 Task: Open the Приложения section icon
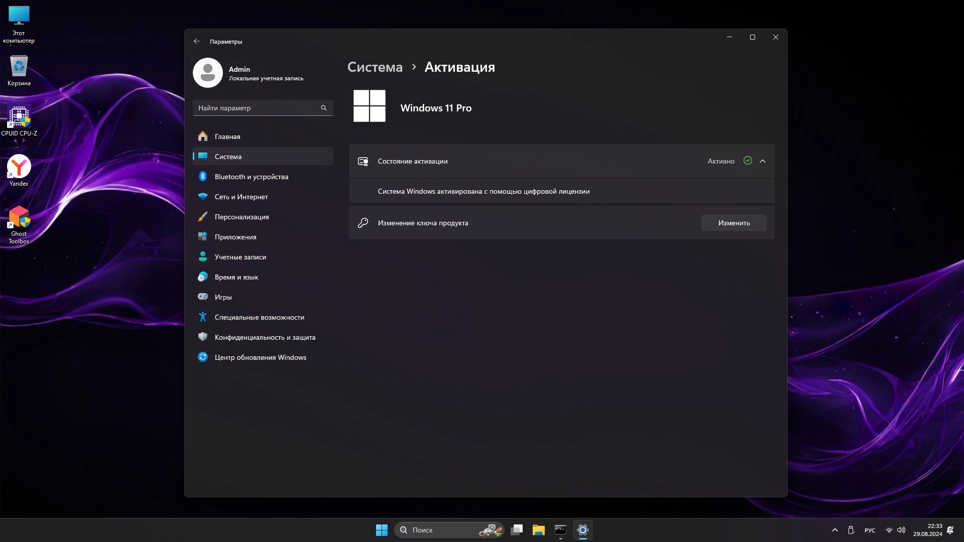pos(203,237)
